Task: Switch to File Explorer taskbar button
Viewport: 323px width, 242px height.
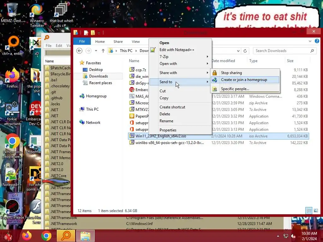Action: (85, 236)
